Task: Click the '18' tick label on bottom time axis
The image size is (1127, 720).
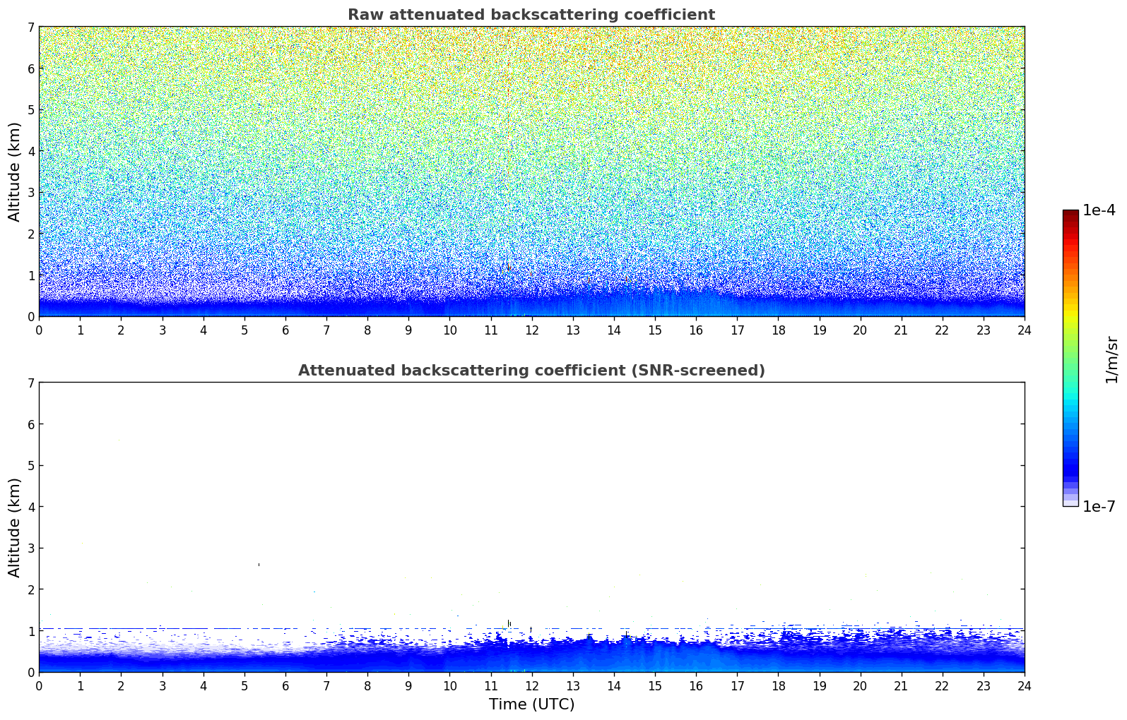Action: (x=778, y=685)
